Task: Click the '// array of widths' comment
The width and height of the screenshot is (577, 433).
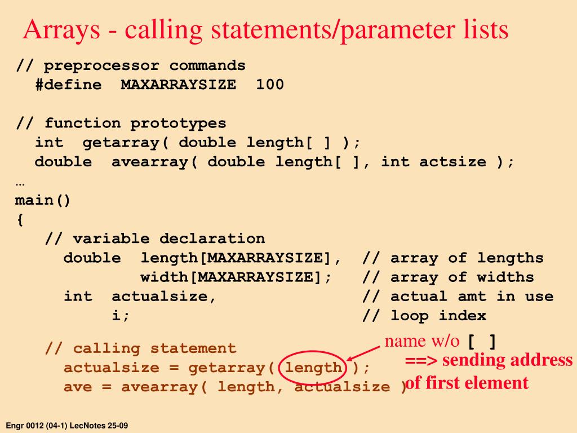Action: pos(448,277)
